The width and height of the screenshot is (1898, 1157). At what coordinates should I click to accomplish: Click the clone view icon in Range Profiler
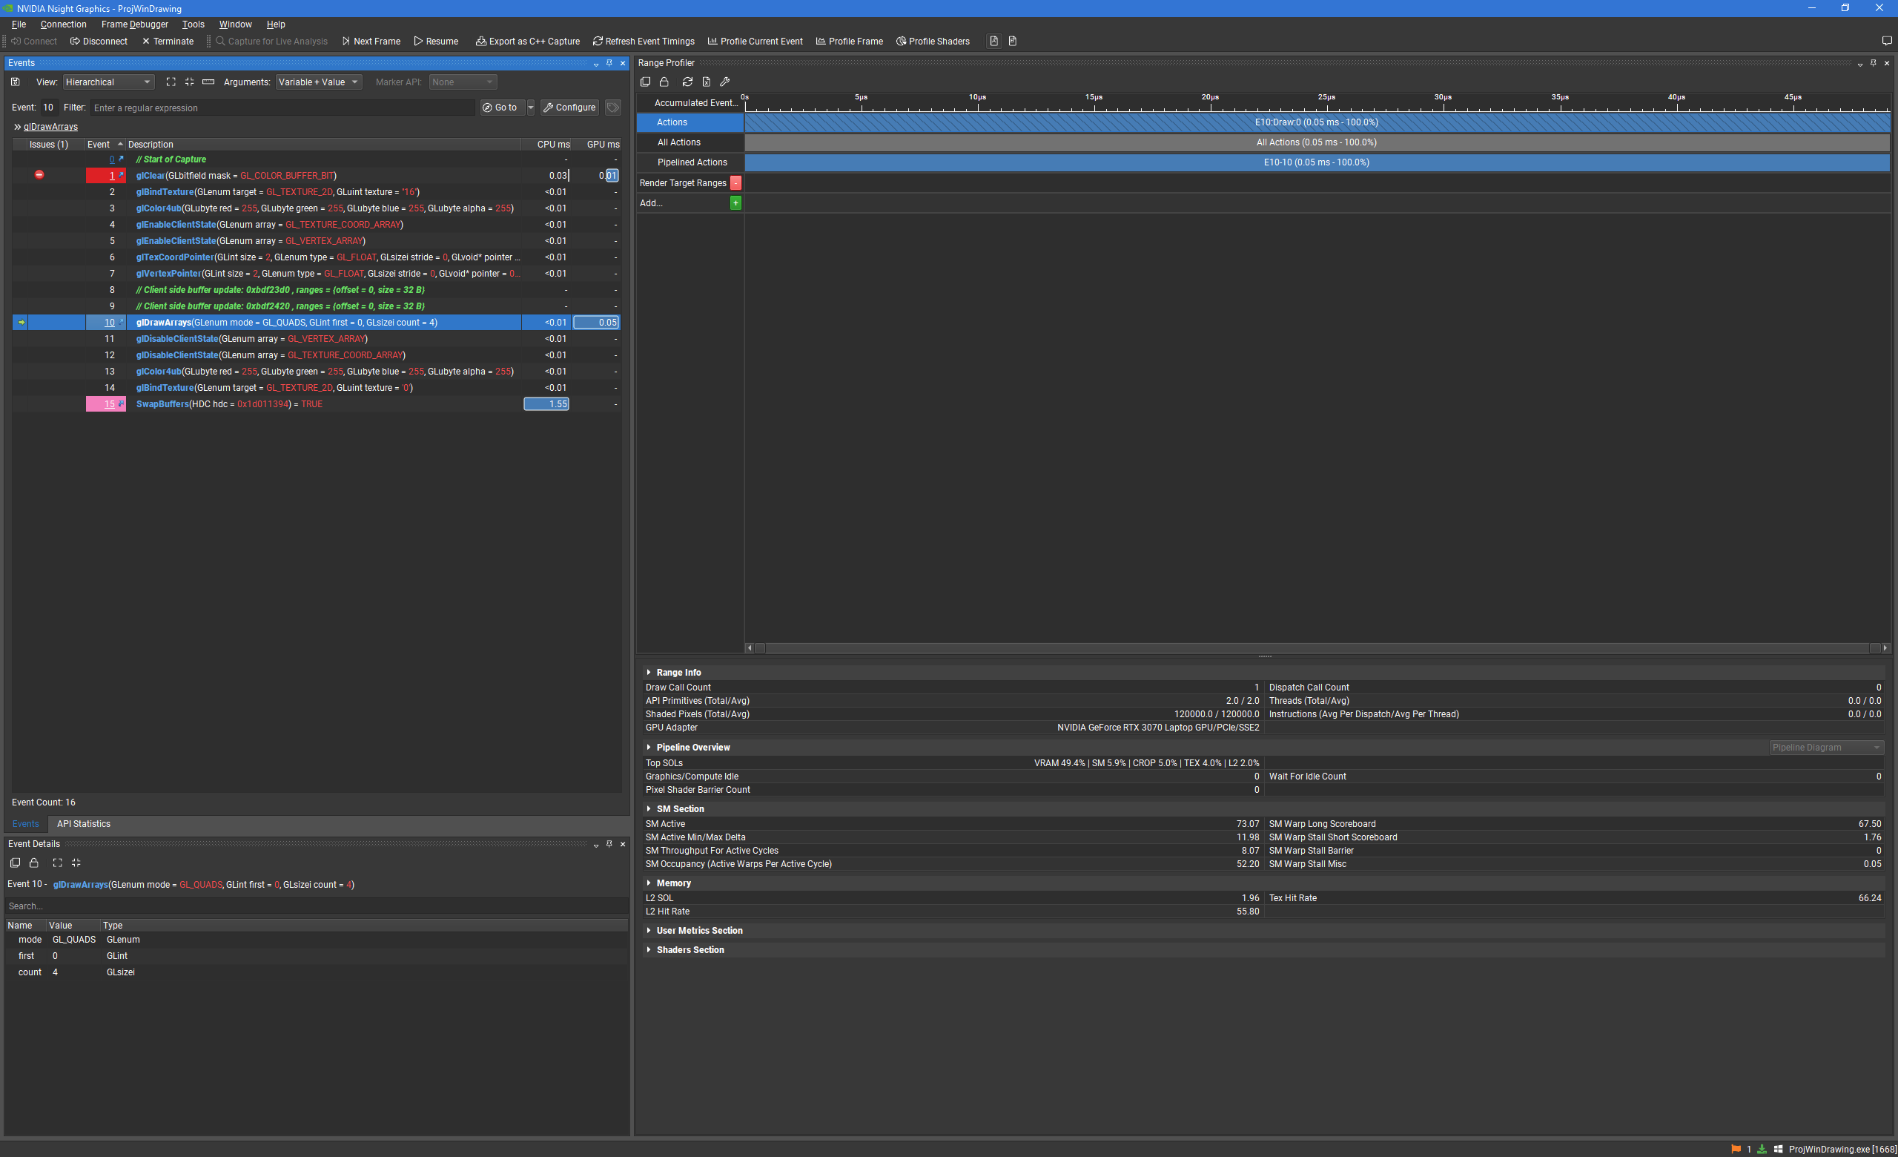[x=646, y=82]
